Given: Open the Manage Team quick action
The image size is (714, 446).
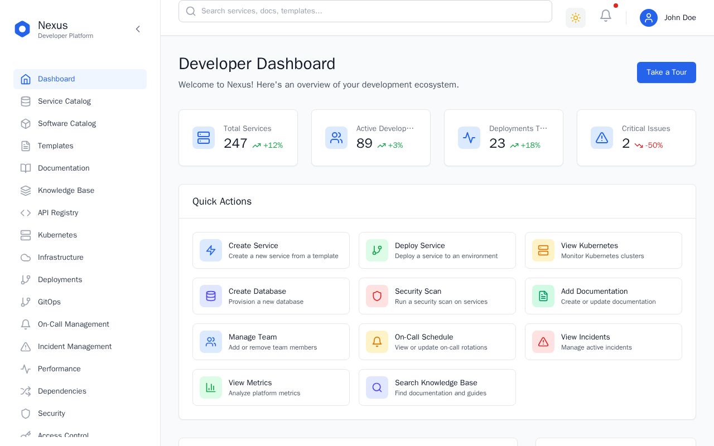Looking at the screenshot, I should pyautogui.click(x=271, y=342).
